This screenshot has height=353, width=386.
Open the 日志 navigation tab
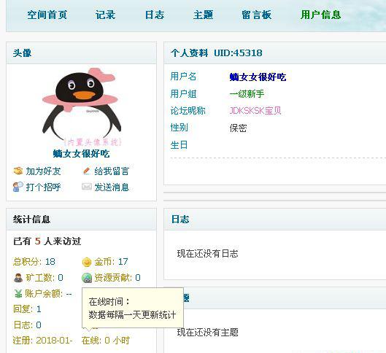[x=155, y=15]
